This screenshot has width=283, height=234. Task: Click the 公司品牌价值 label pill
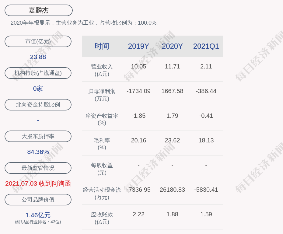[x=38, y=200]
